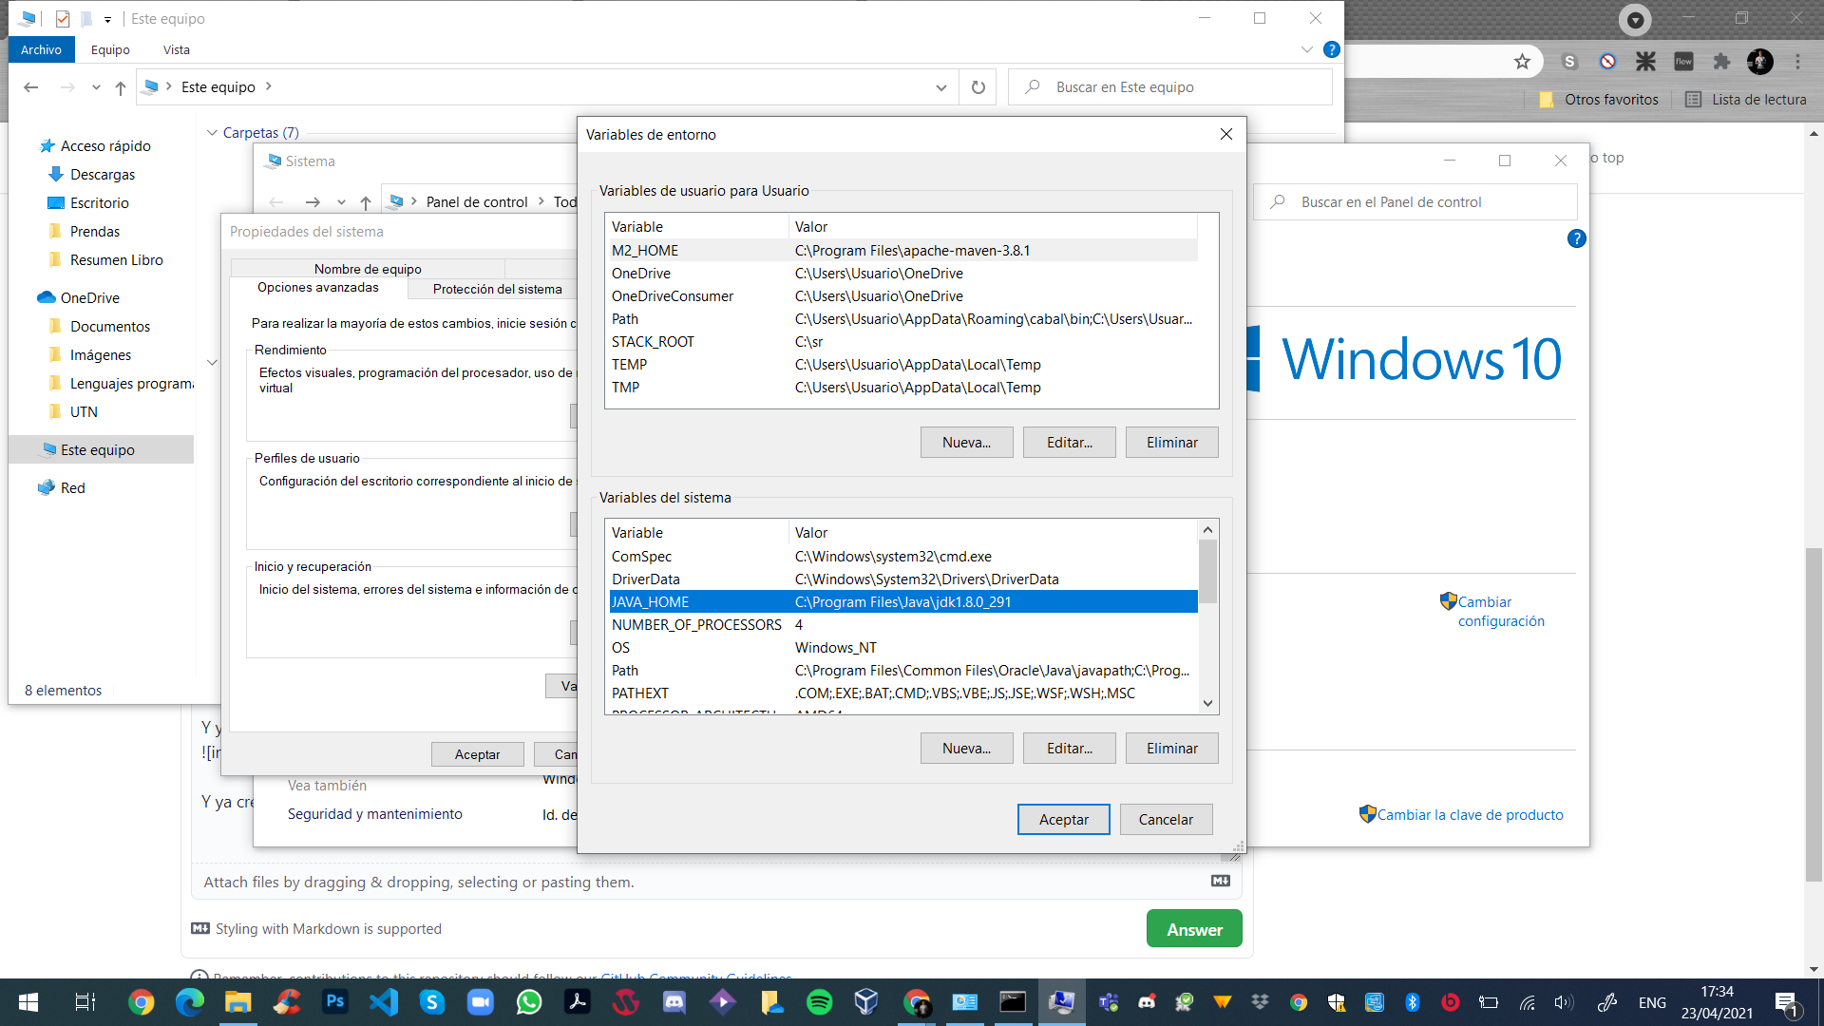The image size is (1824, 1026).
Task: Open the Flow extension icon in Chrome
Action: coord(1683,62)
